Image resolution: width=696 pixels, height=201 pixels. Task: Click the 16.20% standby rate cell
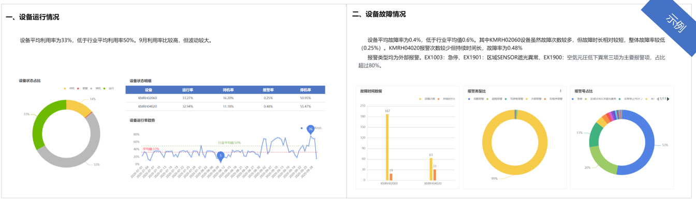(x=228, y=98)
